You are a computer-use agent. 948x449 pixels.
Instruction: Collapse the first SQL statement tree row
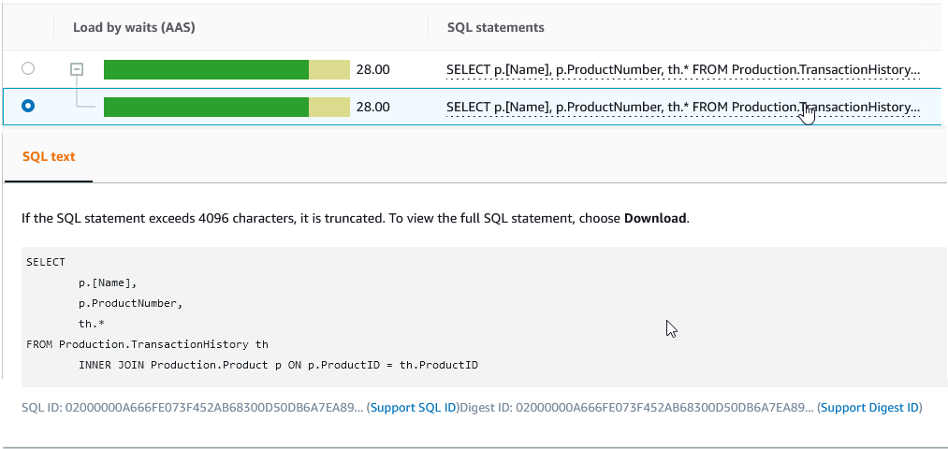click(78, 69)
